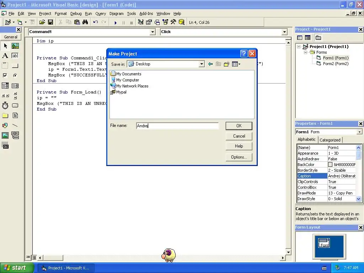Select the ComboBox tool in toolbox
This screenshot has height=273, width=364.
pos(5,86)
